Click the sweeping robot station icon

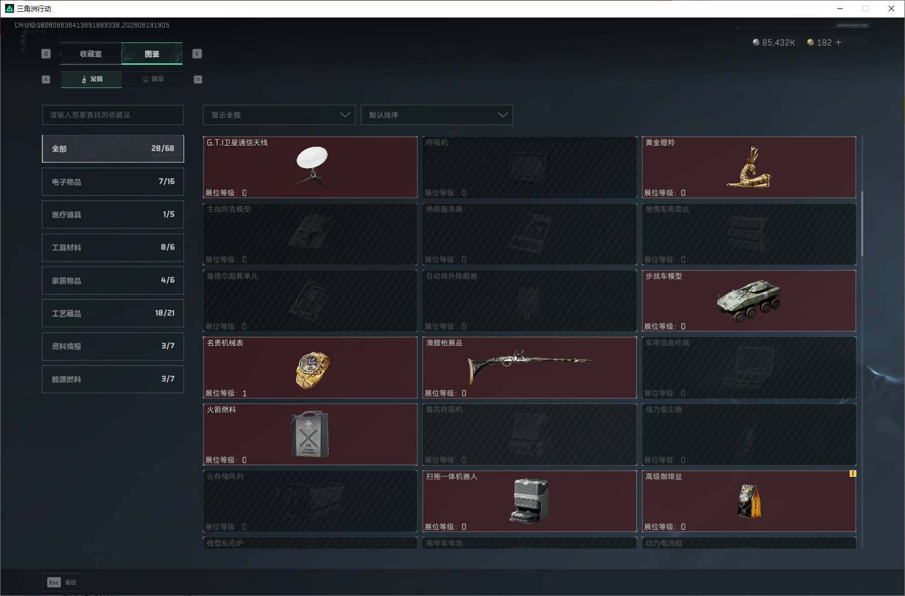tap(529, 501)
